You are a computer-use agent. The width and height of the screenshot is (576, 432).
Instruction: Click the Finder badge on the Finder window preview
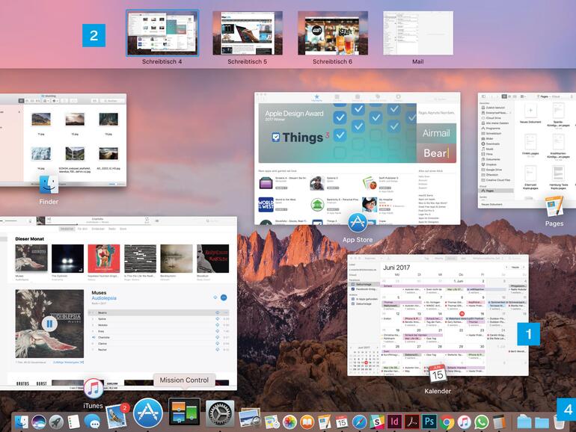coord(49,185)
